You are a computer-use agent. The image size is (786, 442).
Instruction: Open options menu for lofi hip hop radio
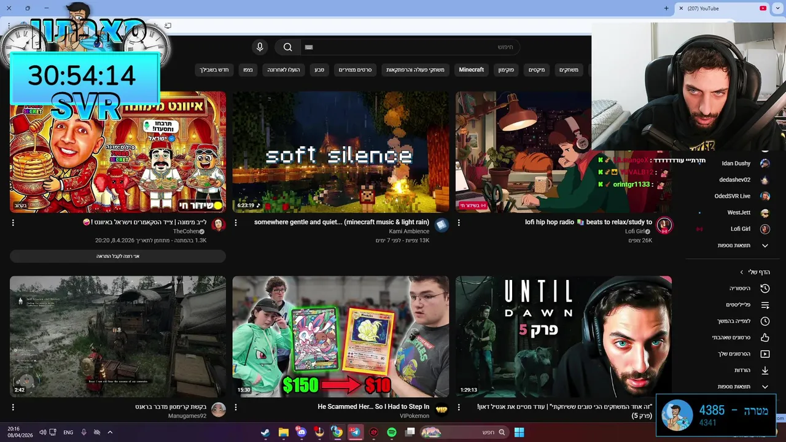[x=459, y=223]
